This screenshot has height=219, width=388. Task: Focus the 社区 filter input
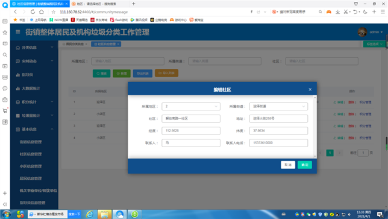(x=322, y=61)
